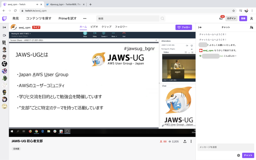This screenshot has height=160, width=256.
Task: Click the presenter video thumbnail
Action: [x=179, y=68]
